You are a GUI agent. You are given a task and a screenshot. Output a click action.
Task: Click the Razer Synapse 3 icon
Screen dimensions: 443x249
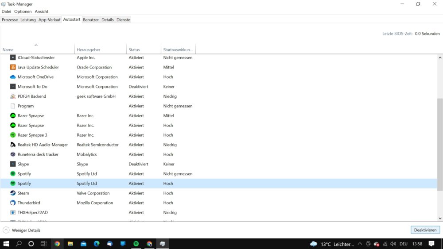[13, 135]
